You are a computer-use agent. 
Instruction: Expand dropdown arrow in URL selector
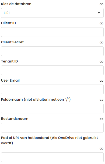tap(99, 13)
